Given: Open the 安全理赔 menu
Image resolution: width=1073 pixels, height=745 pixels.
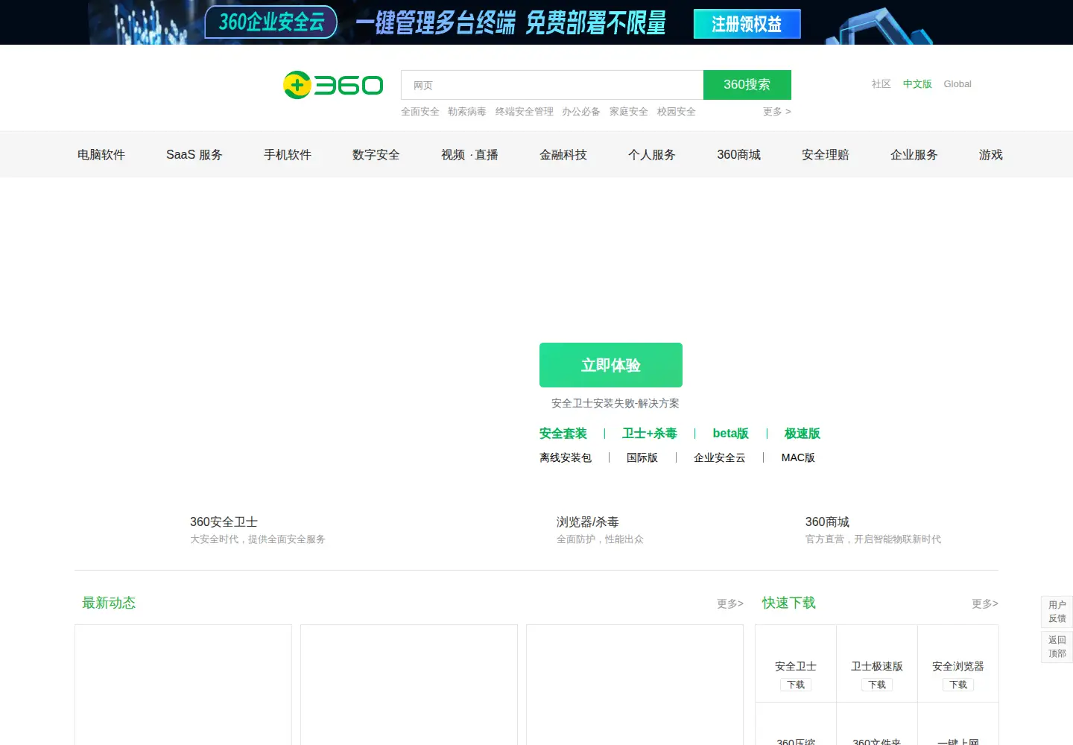Looking at the screenshot, I should click(x=826, y=155).
